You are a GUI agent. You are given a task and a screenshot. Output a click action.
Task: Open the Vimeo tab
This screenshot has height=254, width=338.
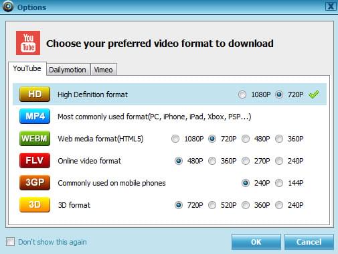point(103,70)
